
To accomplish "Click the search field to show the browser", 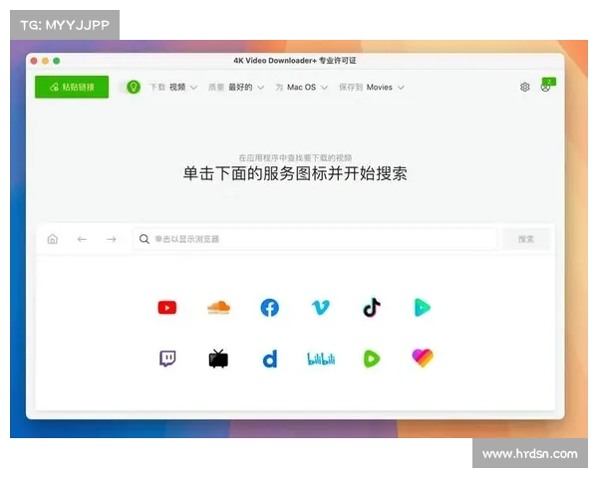I will (x=315, y=239).
